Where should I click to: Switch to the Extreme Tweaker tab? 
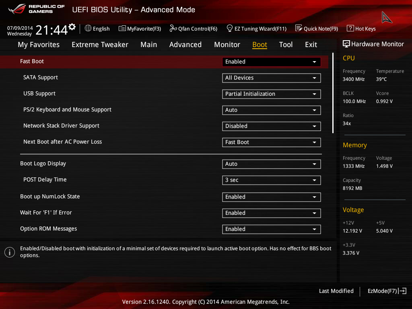coord(100,45)
